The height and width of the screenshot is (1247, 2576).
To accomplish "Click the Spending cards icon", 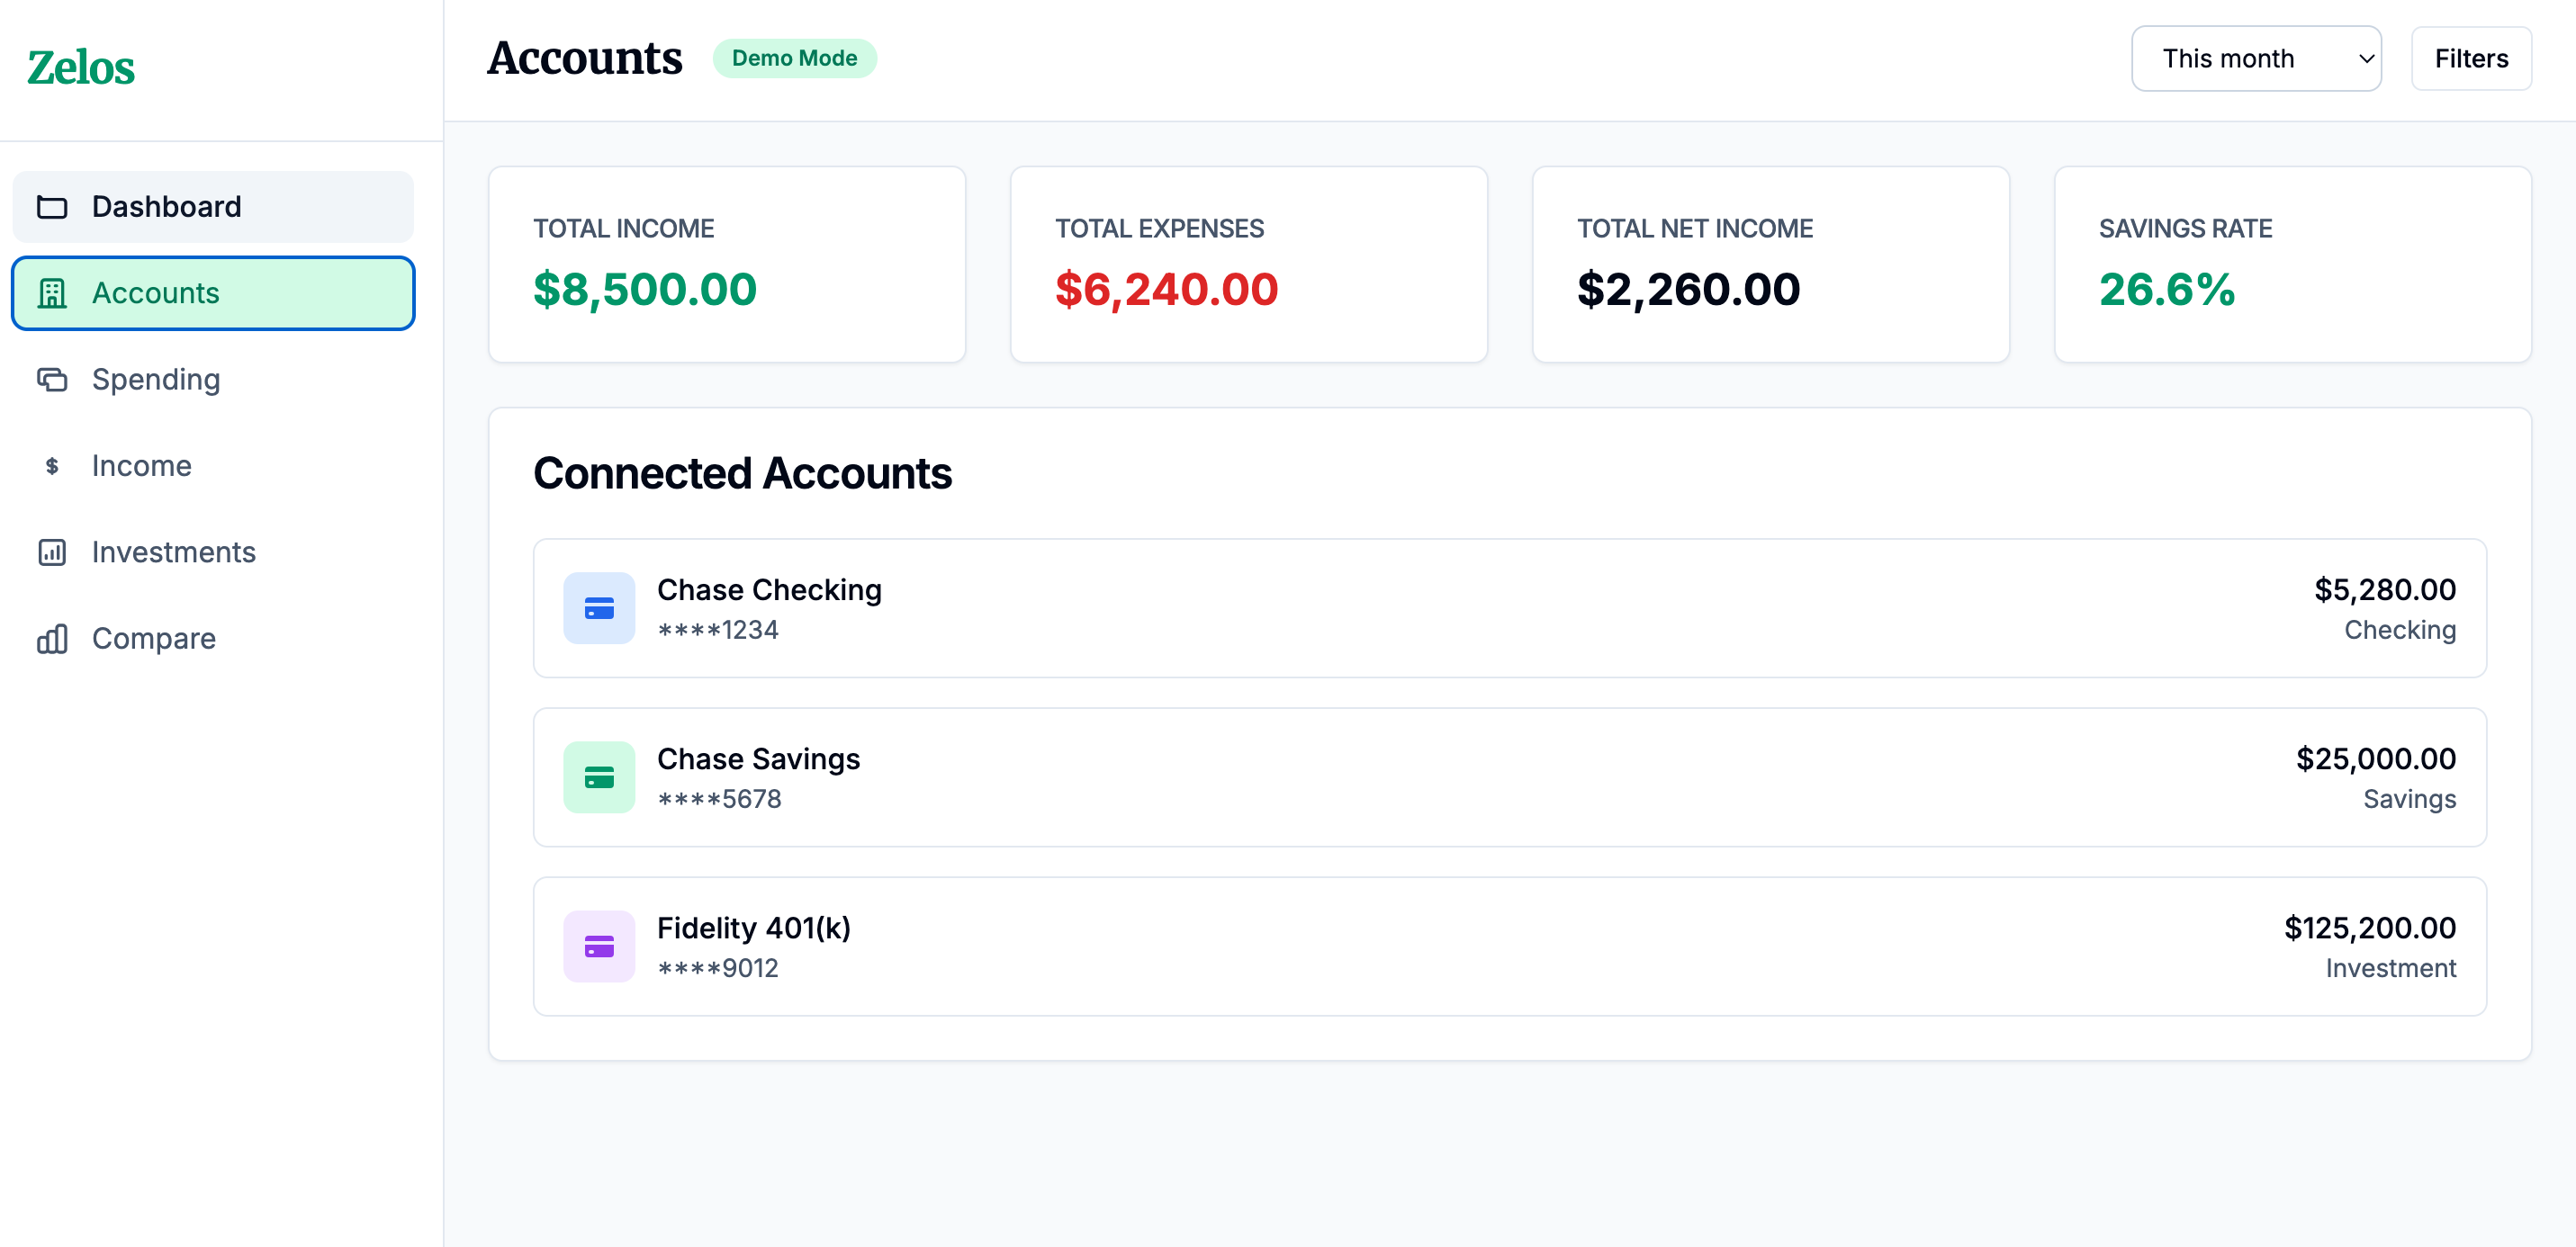I will click(52, 380).
